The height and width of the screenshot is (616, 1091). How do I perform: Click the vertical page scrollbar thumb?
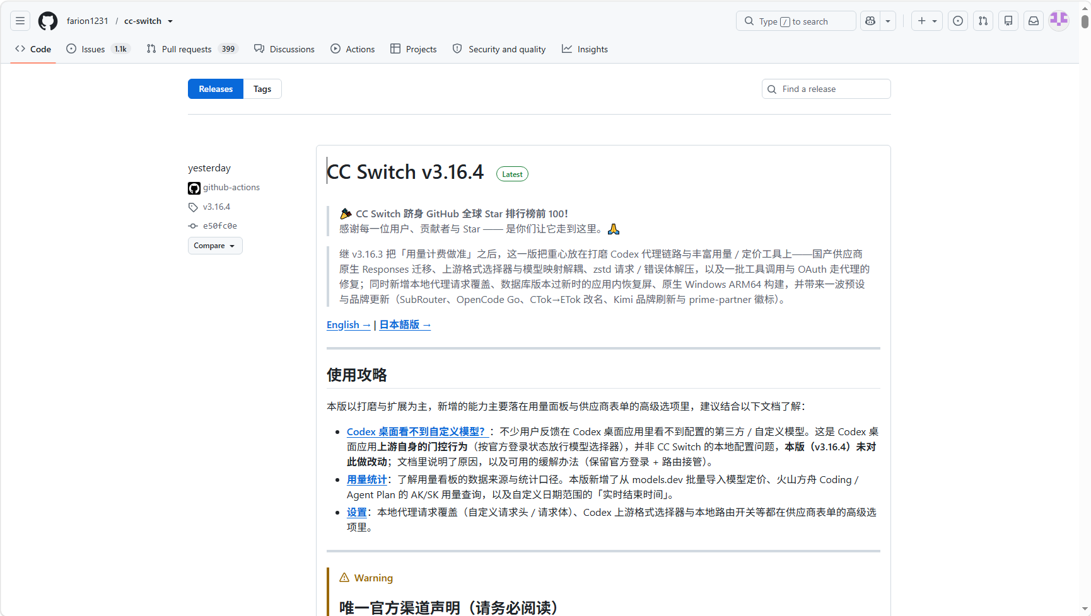tap(1085, 21)
